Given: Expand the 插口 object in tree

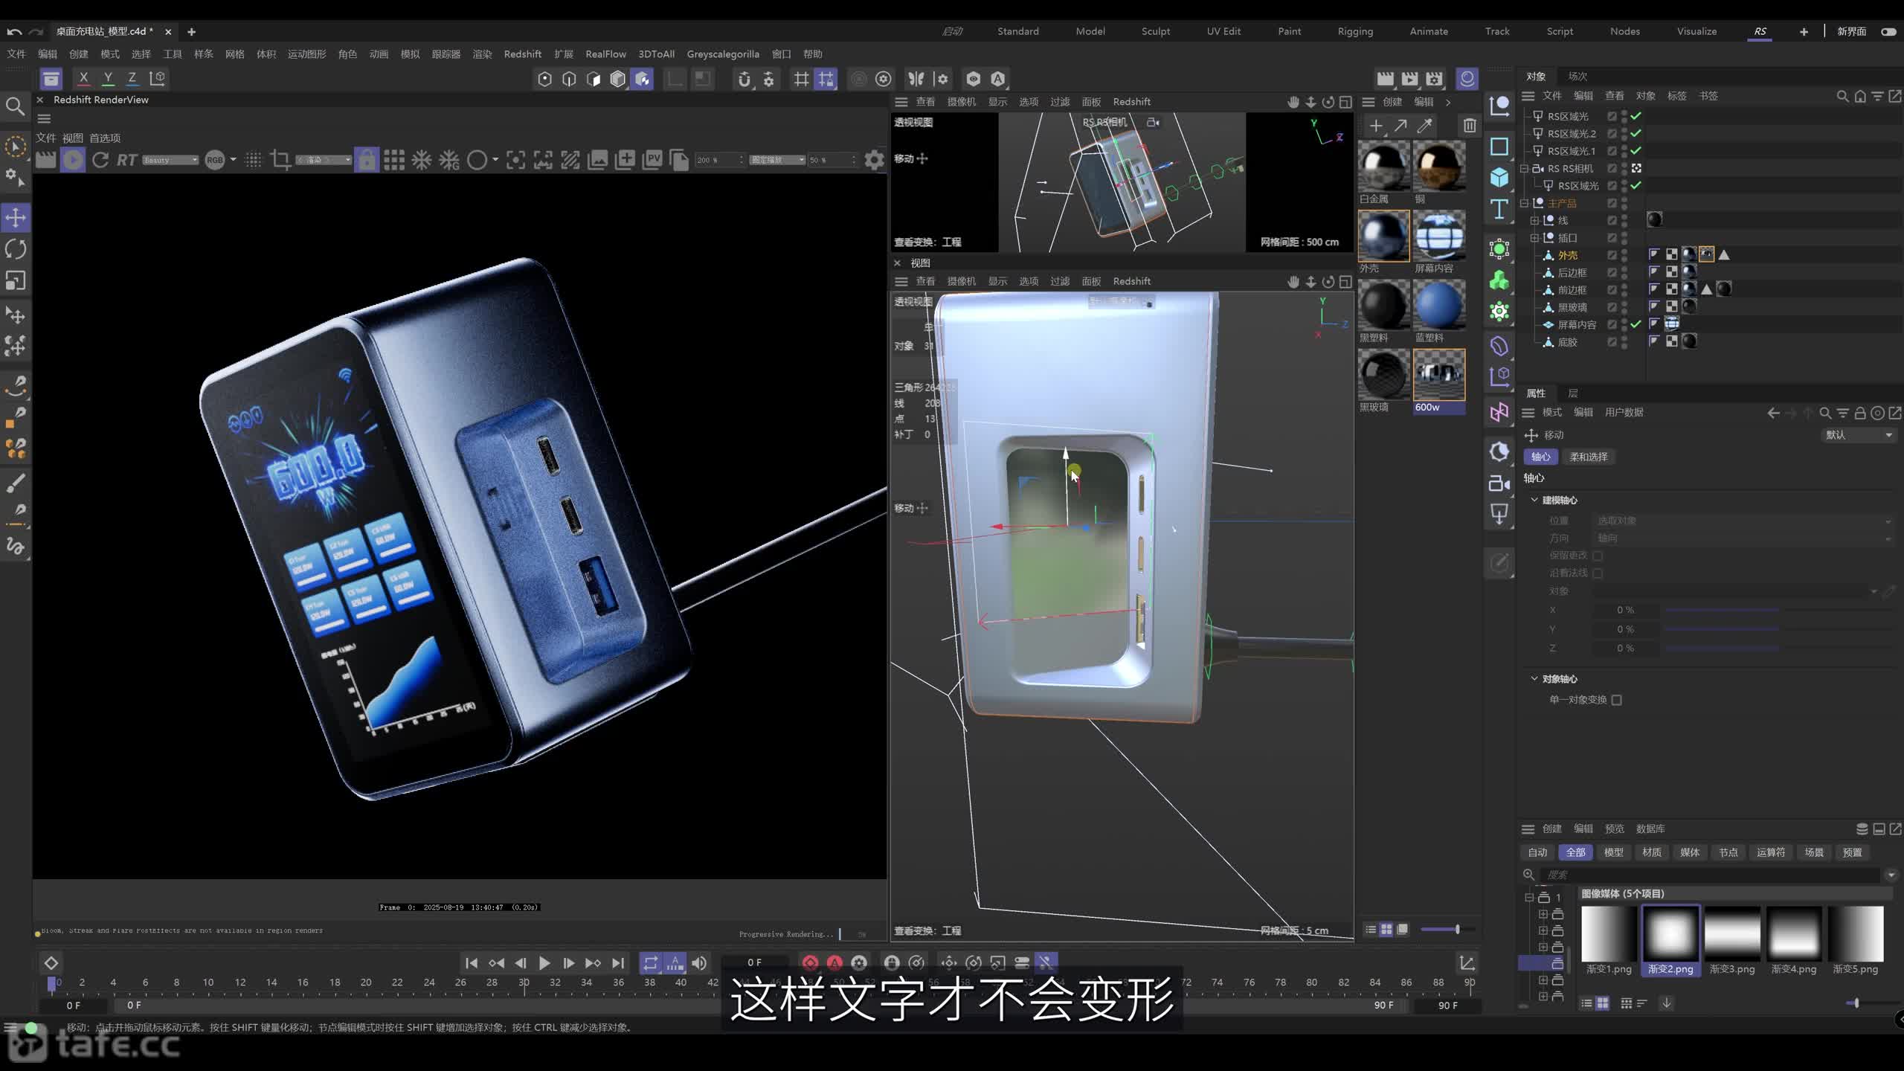Looking at the screenshot, I should (1534, 238).
